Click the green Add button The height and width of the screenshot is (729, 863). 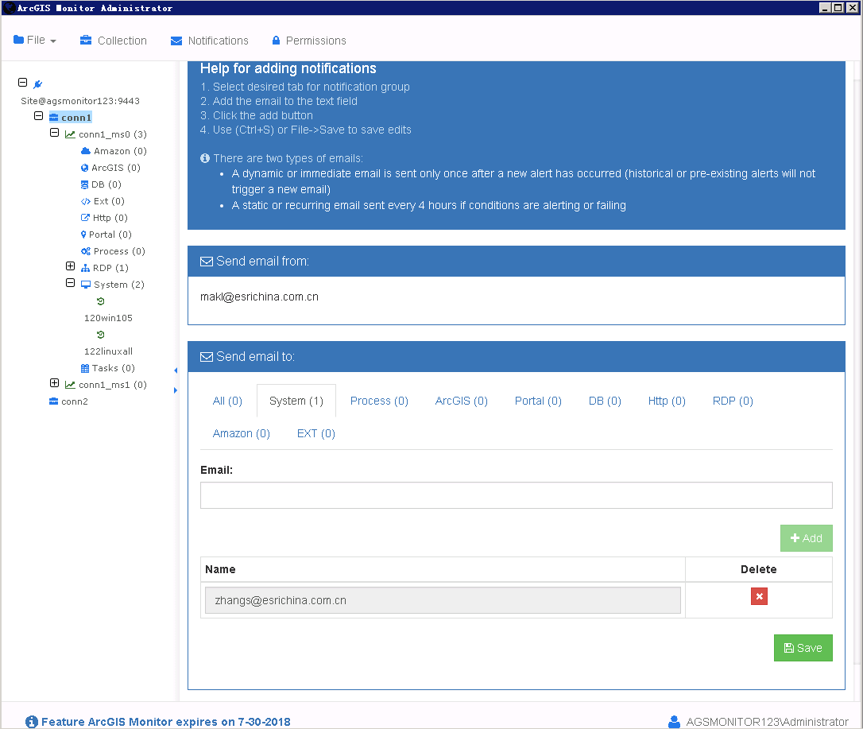(807, 538)
